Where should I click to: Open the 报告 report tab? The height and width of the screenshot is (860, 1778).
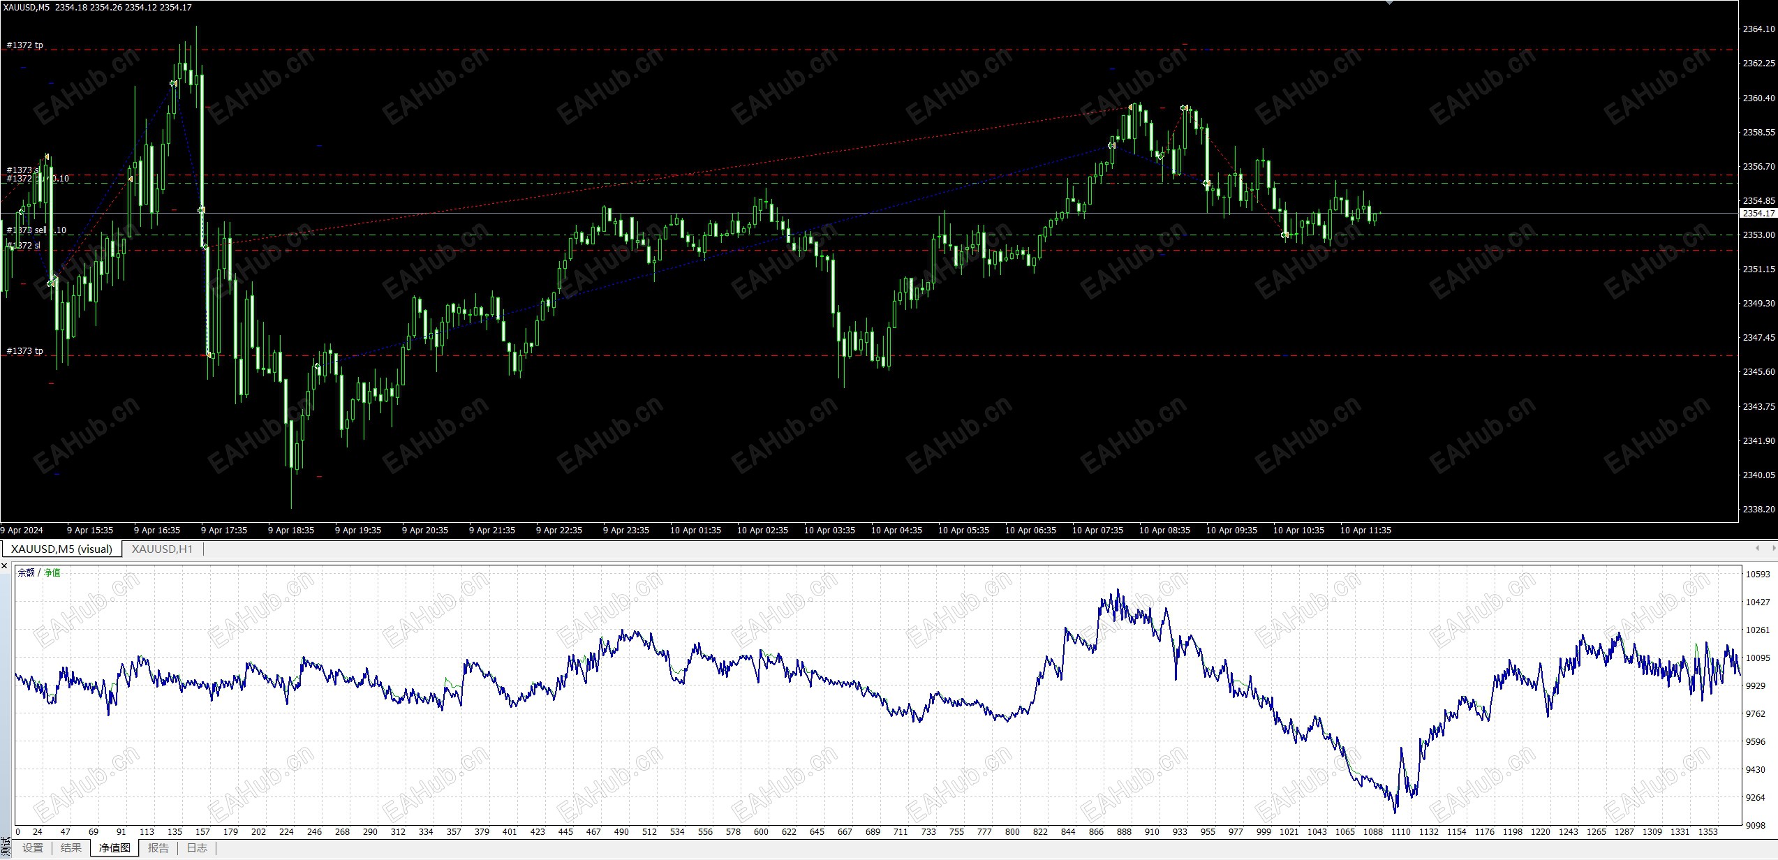[x=158, y=847]
